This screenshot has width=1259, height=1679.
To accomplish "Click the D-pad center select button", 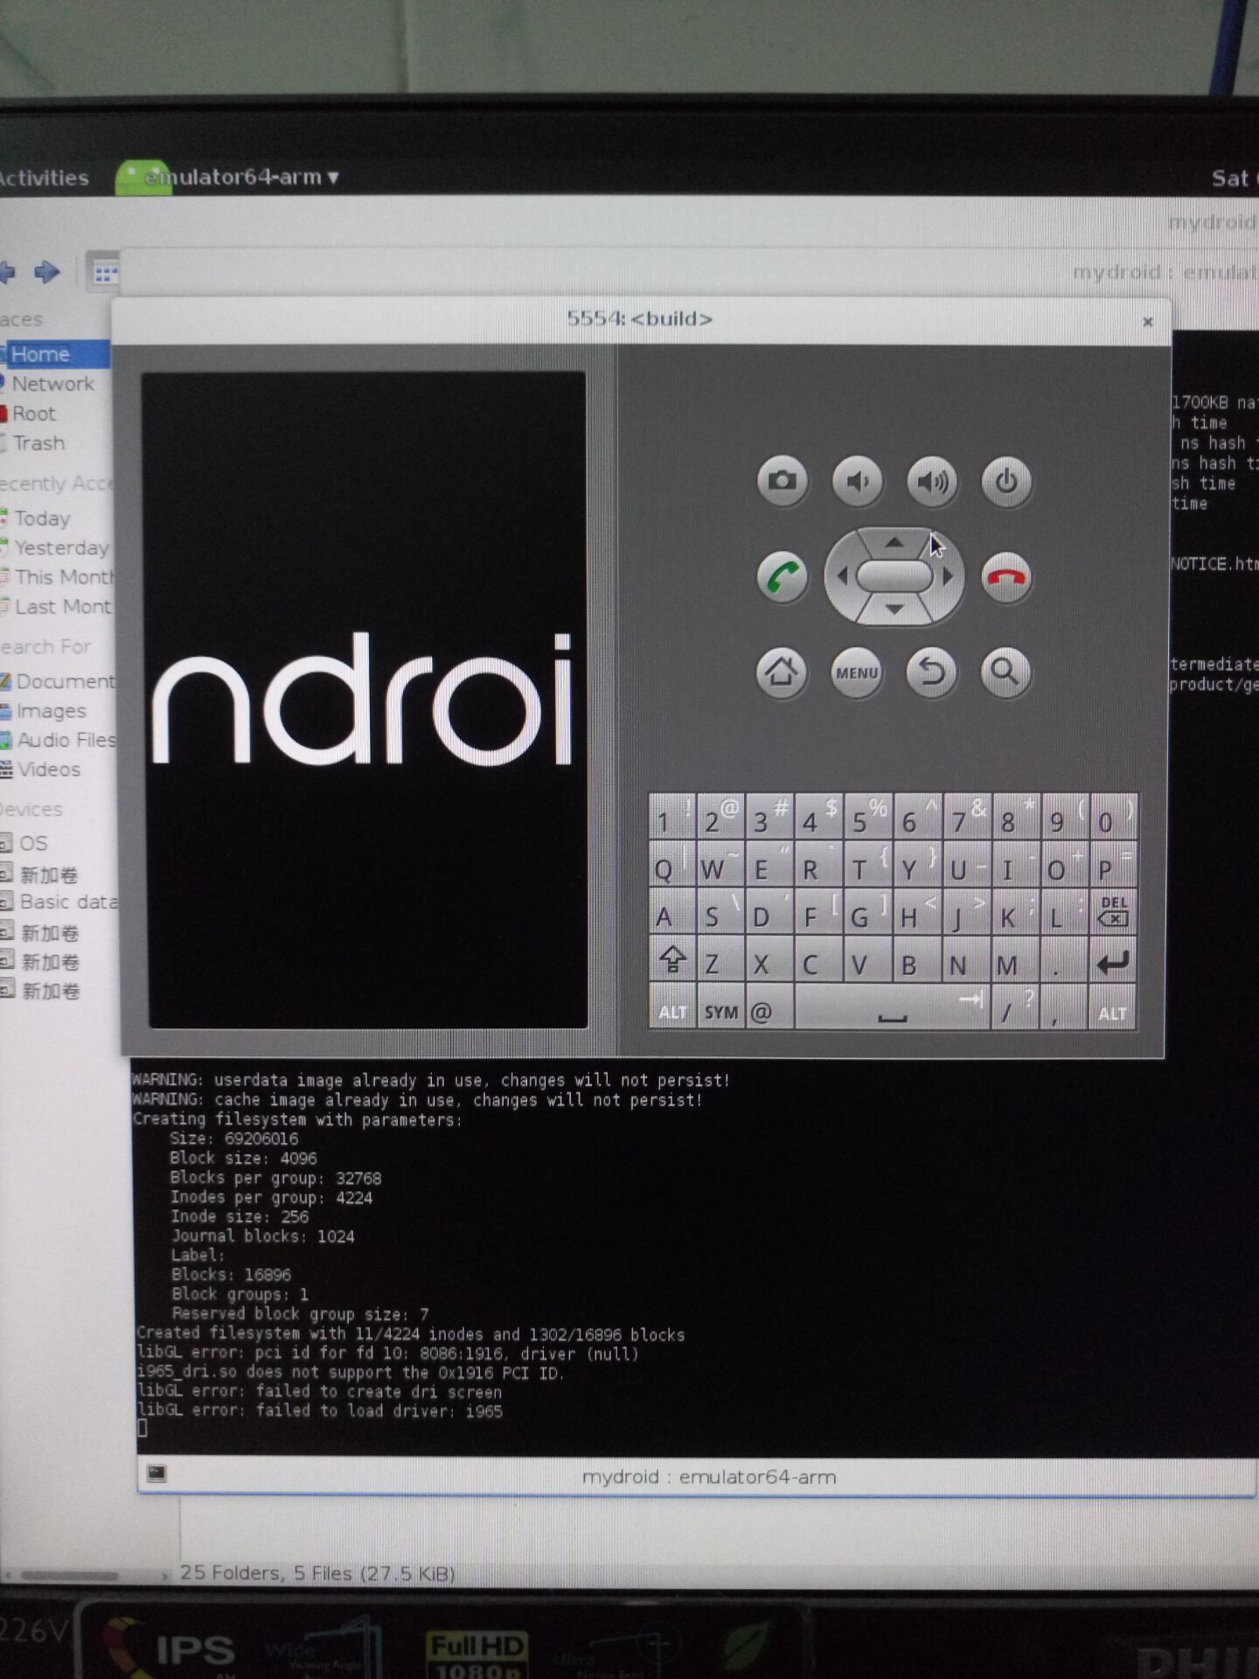I will (x=894, y=576).
